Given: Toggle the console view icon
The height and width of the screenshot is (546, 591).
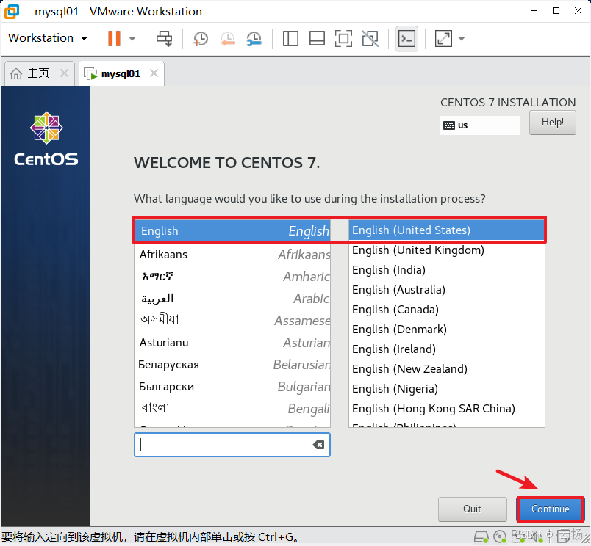Looking at the screenshot, I should (x=406, y=38).
